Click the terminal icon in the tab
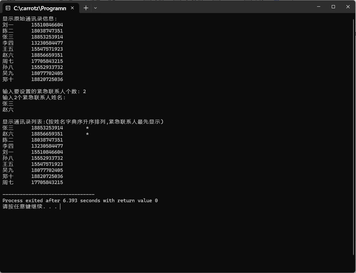The height and width of the screenshot is (273, 356). [x=8, y=8]
